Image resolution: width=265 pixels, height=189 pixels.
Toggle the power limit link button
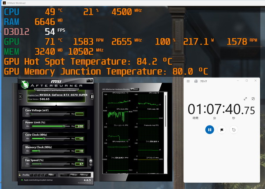coord(88,125)
